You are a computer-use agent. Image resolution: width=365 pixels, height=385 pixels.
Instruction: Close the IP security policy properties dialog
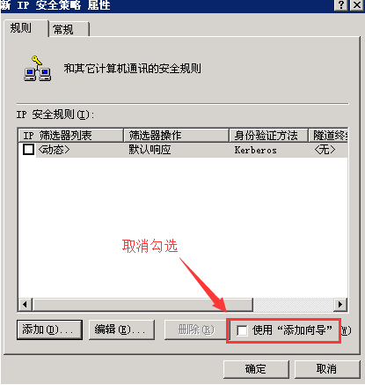tap(356, 5)
